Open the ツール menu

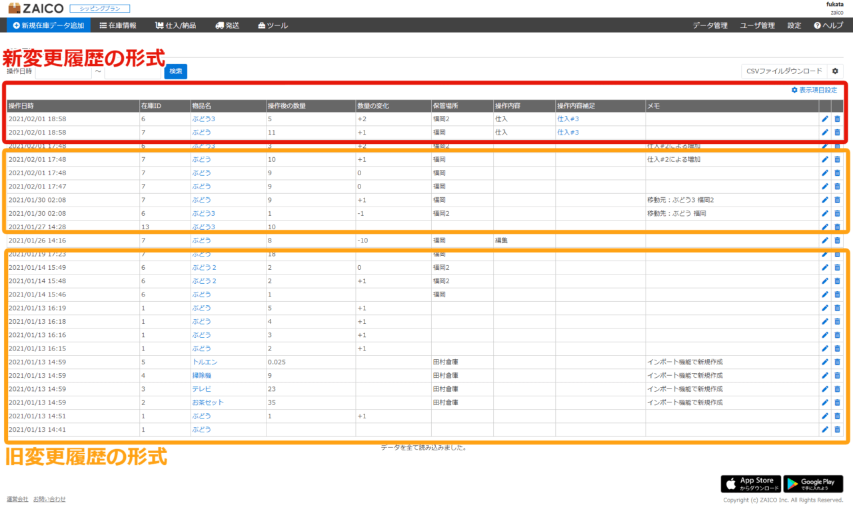tap(273, 25)
